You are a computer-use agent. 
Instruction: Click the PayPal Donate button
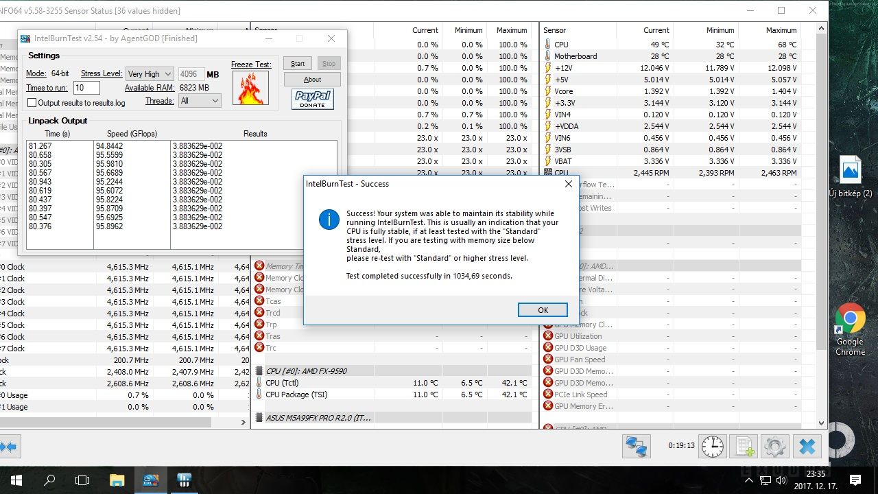pyautogui.click(x=313, y=99)
